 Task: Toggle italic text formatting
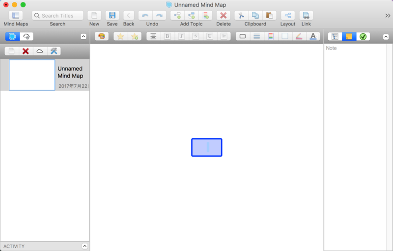tap(181, 36)
